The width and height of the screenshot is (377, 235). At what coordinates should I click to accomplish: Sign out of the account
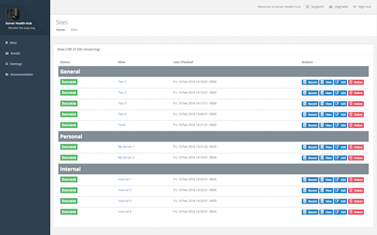point(362,6)
